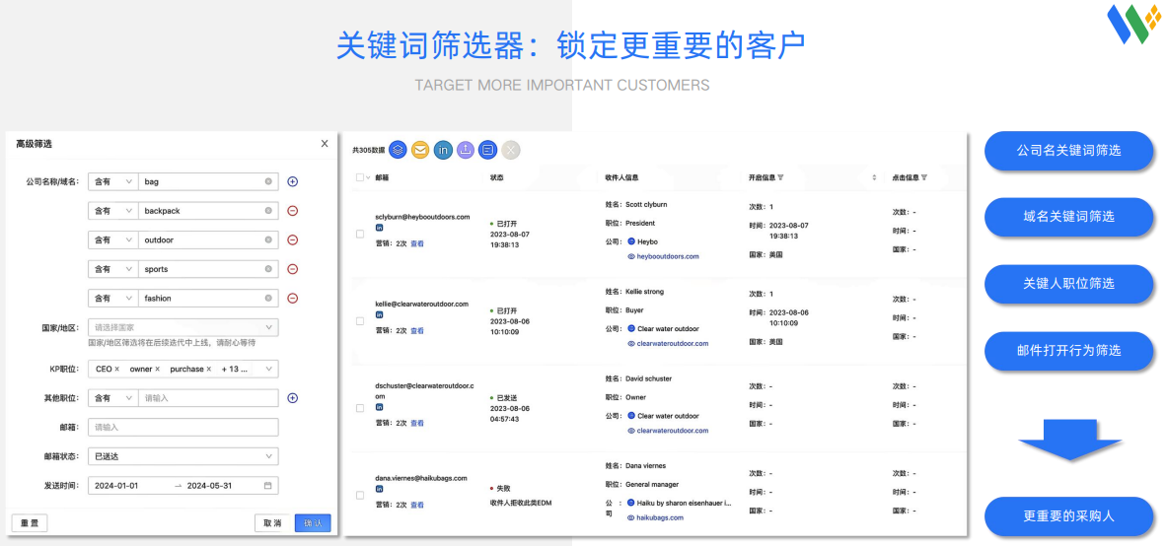Select the kellie@clearwateroutdoor.com row checkbox
The width and height of the screenshot is (1166, 546).
[x=360, y=321]
